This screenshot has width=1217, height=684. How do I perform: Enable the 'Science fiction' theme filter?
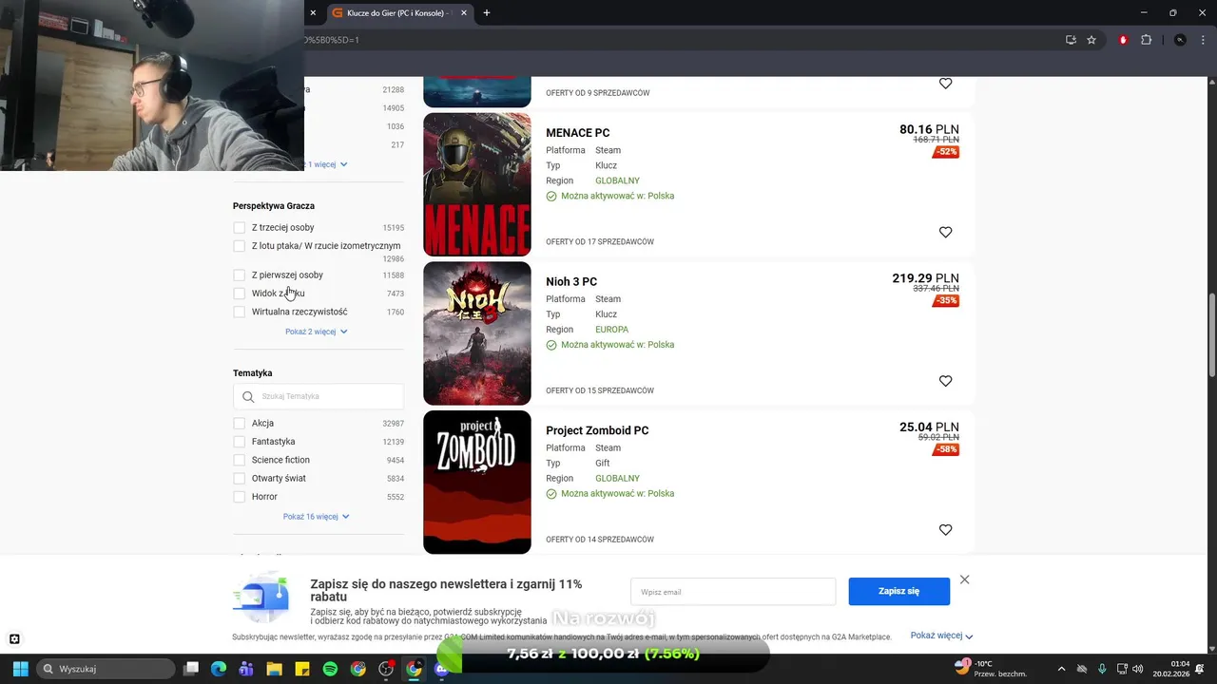tap(240, 460)
